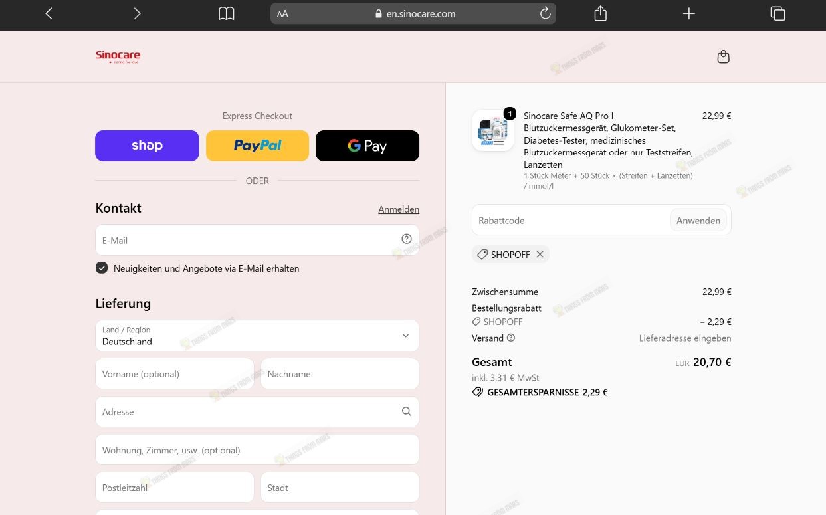The height and width of the screenshot is (515, 826).
Task: Tap the AA reader text size button
Action: tap(282, 13)
